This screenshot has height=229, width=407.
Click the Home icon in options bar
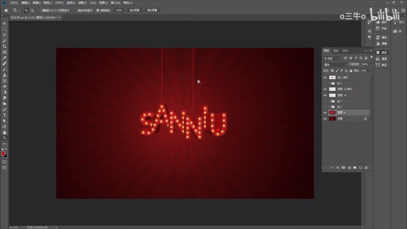tap(6, 10)
